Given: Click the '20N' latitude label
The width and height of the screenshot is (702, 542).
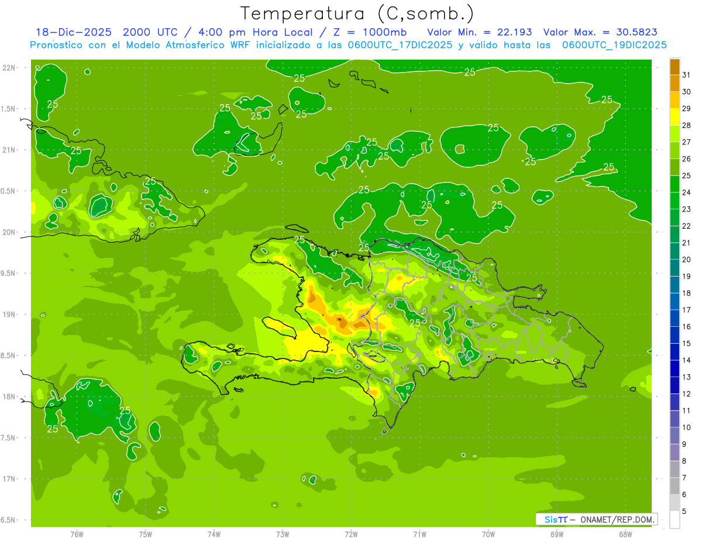Looking at the screenshot, I should [9, 232].
